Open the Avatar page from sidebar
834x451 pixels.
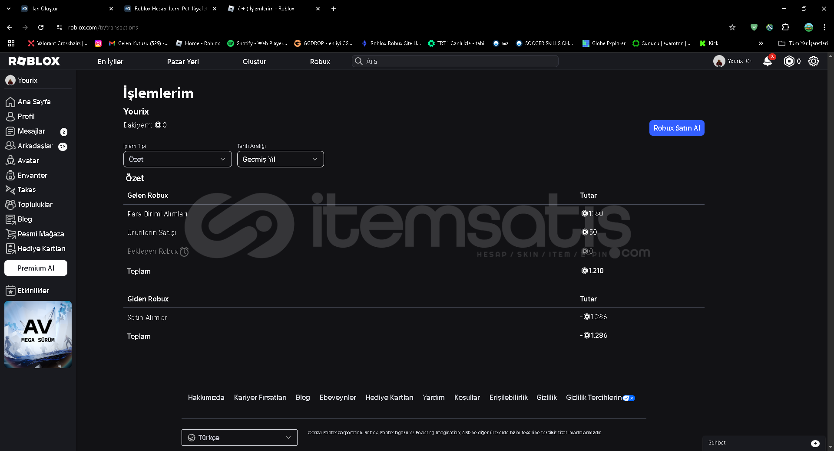pyautogui.click(x=23, y=160)
